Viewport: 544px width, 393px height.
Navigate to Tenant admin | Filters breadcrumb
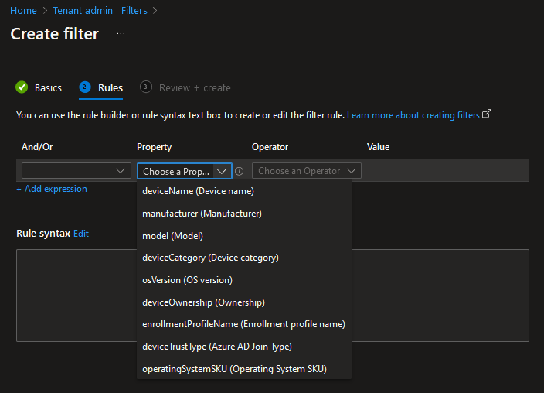coord(100,10)
